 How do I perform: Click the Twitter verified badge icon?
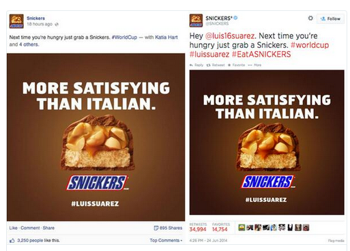tap(235, 18)
